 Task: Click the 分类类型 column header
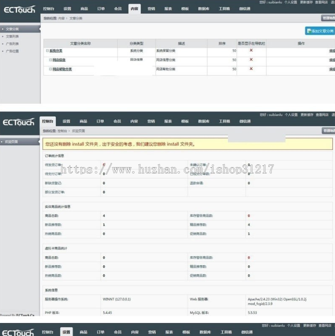(137, 44)
